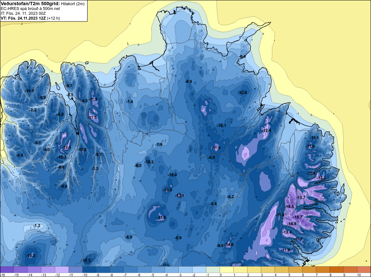Image resolution: width=371 pixels, height=277 pixels.
Task: Click the -10.9 temperature value
Action: coord(168,190)
